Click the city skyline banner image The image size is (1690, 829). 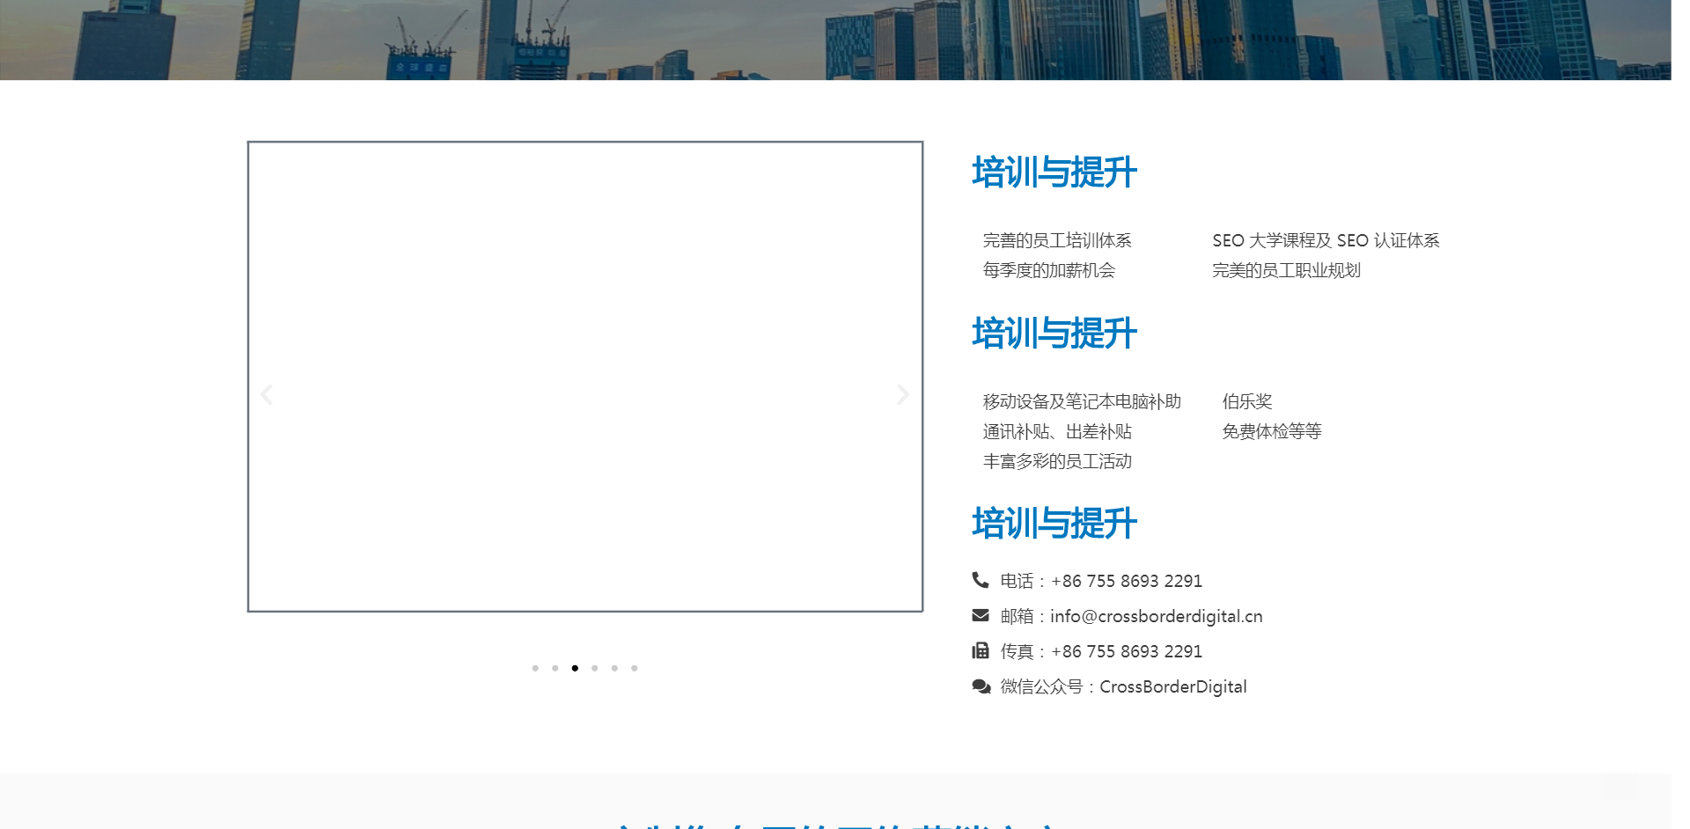click(x=836, y=40)
